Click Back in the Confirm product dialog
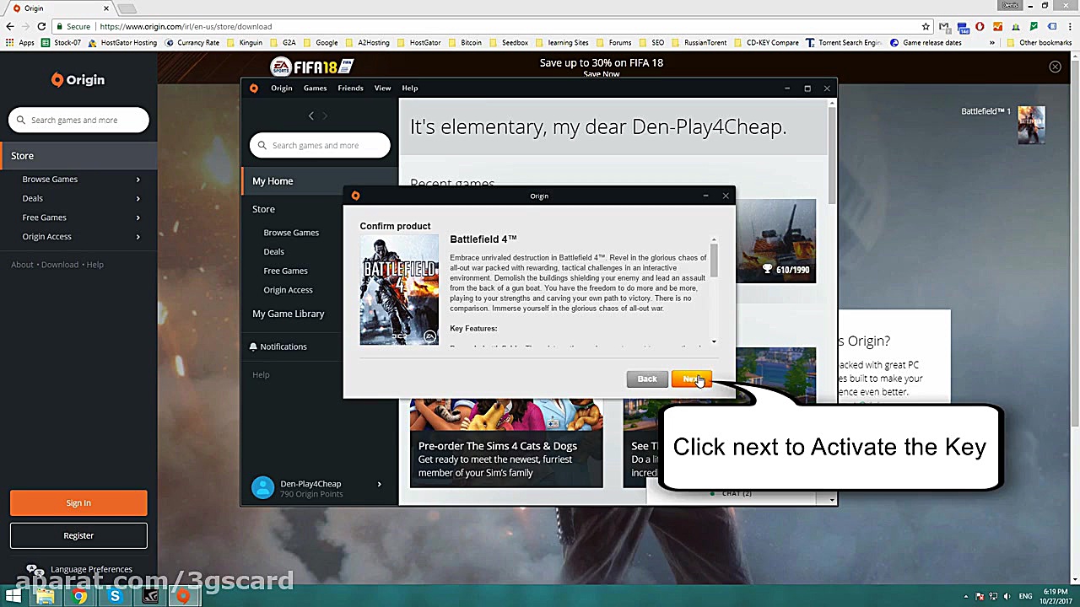The width and height of the screenshot is (1080, 607). 647,379
